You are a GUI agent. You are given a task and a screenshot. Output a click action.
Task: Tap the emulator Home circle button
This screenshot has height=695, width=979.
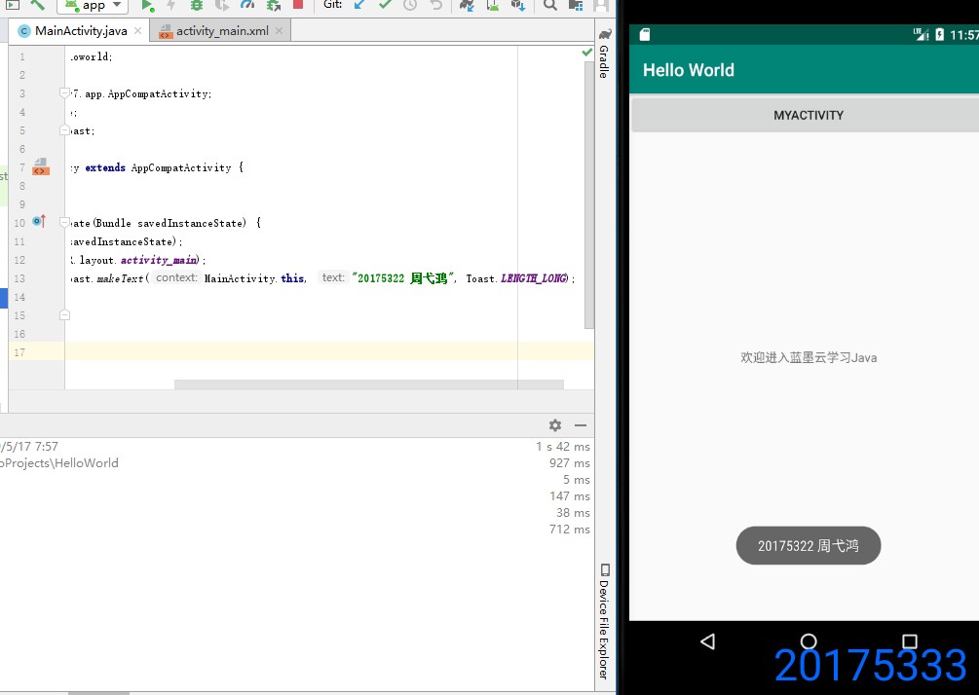pos(809,641)
